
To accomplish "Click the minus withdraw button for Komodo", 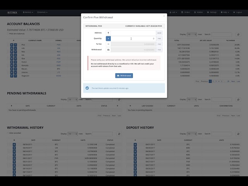I will [x=15, y=65].
